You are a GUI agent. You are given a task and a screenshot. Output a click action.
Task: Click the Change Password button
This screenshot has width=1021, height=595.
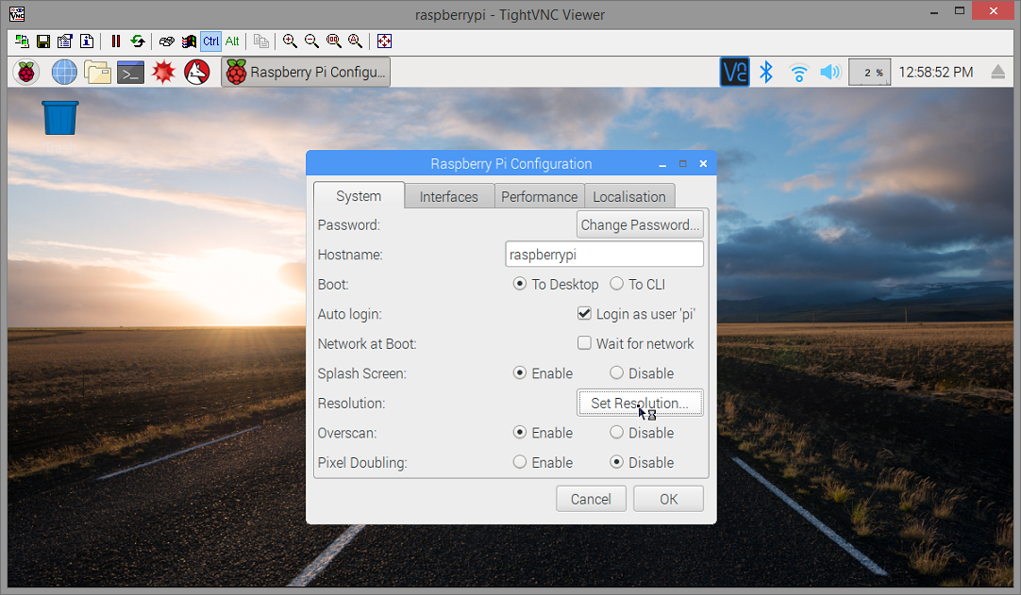640,224
